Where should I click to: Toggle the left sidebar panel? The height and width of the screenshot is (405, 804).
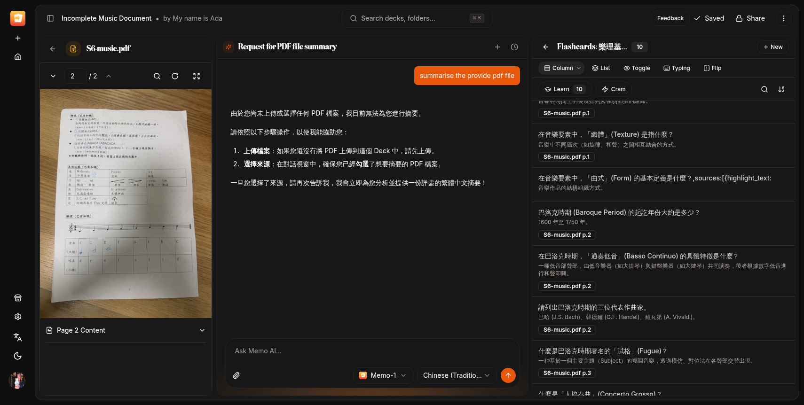pyautogui.click(x=50, y=18)
